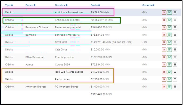The width and height of the screenshot is (183, 105).
Task: Open hamburger menu for Caja Chica row
Action: [x=175, y=50]
